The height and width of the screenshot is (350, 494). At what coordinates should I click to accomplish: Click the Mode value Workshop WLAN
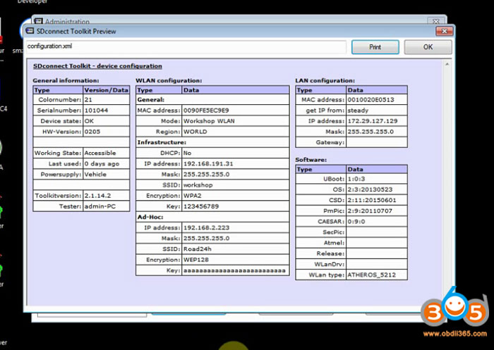(x=209, y=121)
